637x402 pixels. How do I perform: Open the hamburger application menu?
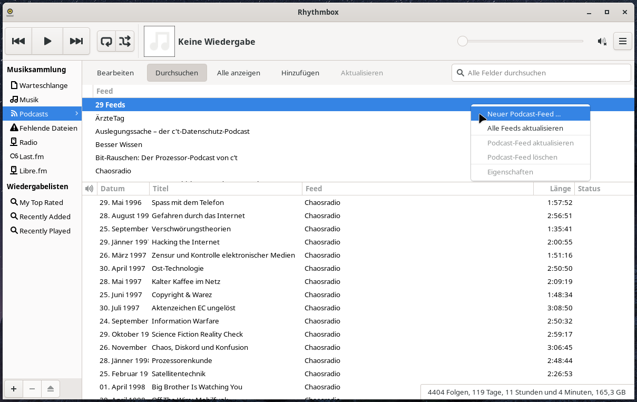coord(622,41)
